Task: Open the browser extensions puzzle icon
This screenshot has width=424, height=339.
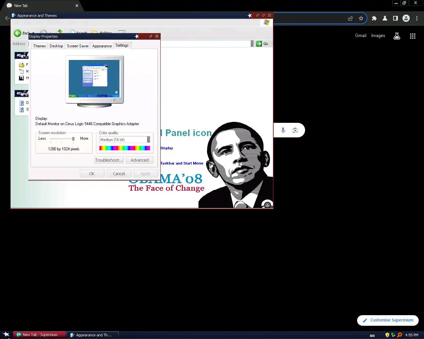Action: click(374, 19)
